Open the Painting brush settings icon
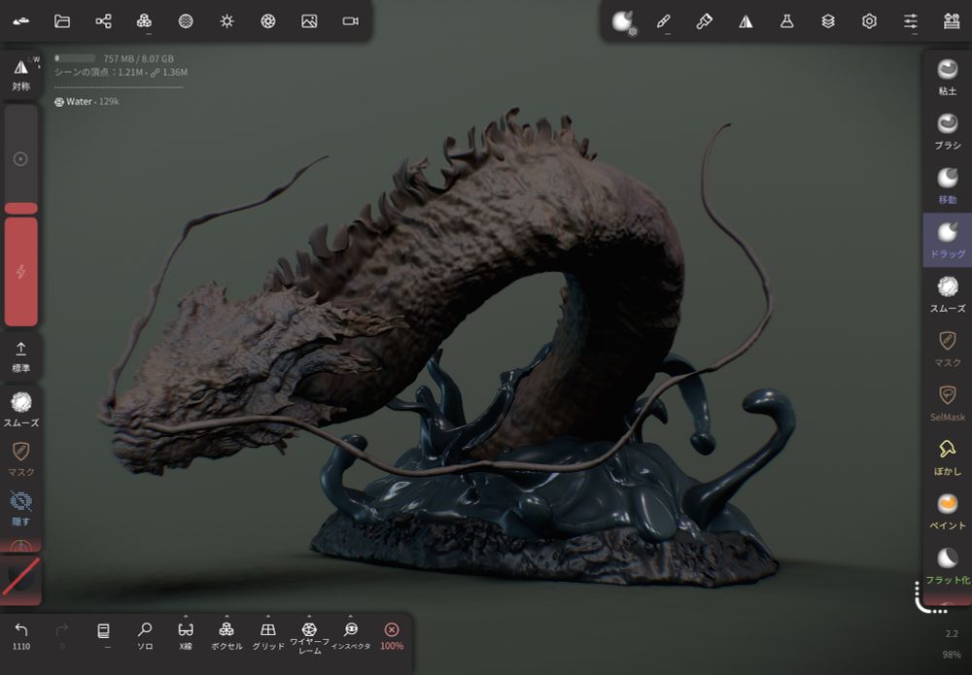This screenshot has width=972, height=675. (704, 21)
